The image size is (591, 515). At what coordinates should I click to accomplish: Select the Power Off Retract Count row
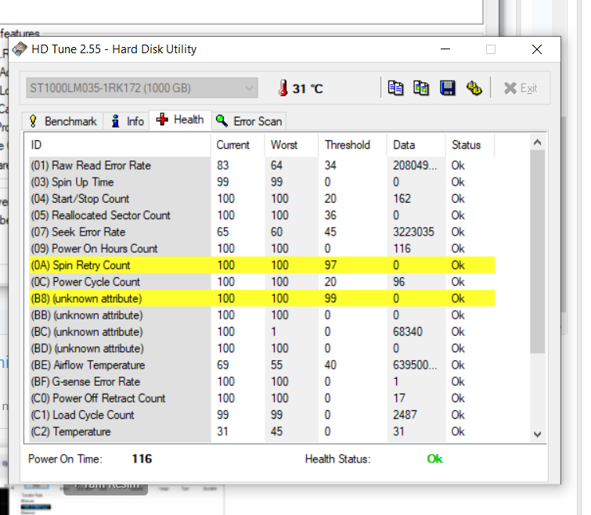tap(262, 398)
